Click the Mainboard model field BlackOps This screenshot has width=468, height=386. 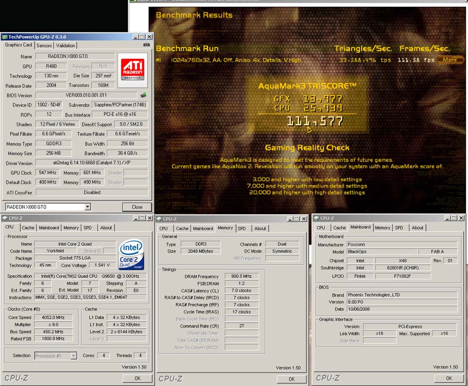(x=382, y=252)
